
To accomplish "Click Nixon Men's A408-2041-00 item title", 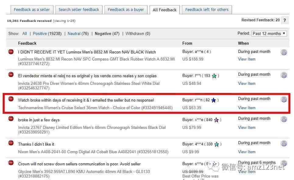I will pyautogui.click(x=93, y=152).
